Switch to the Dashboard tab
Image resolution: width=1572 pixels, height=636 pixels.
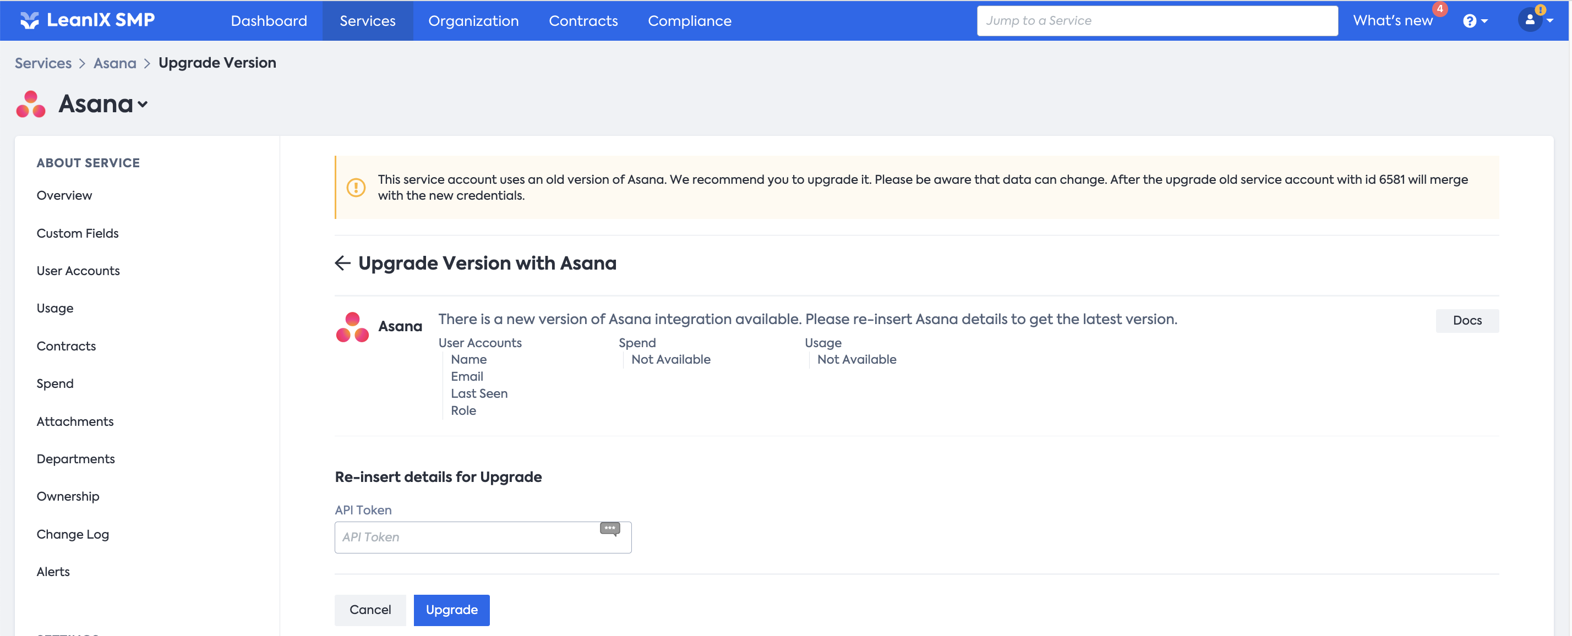[269, 21]
